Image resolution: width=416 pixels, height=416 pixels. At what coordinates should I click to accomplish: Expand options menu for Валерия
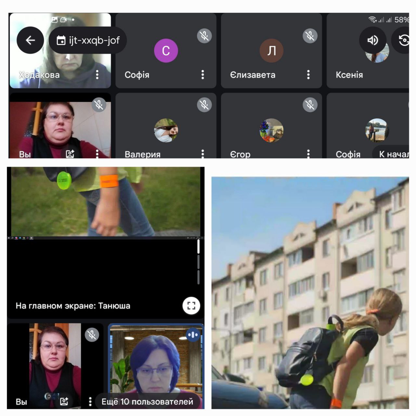pyautogui.click(x=202, y=154)
